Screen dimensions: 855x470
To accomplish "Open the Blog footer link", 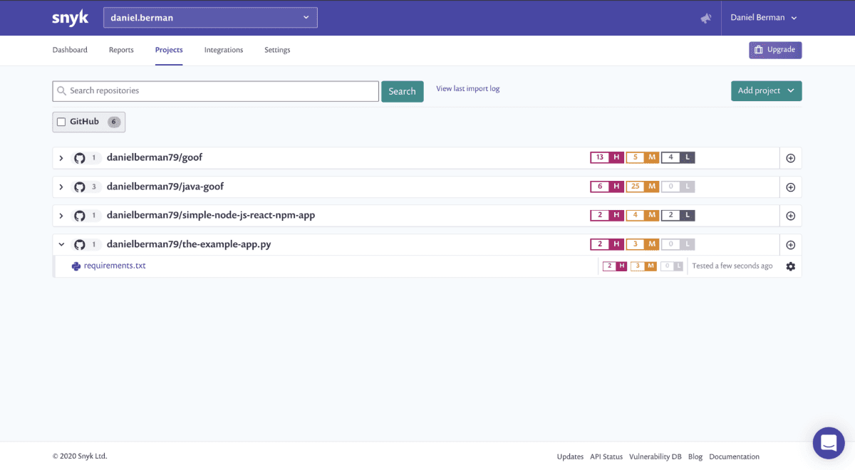I will [x=695, y=456].
